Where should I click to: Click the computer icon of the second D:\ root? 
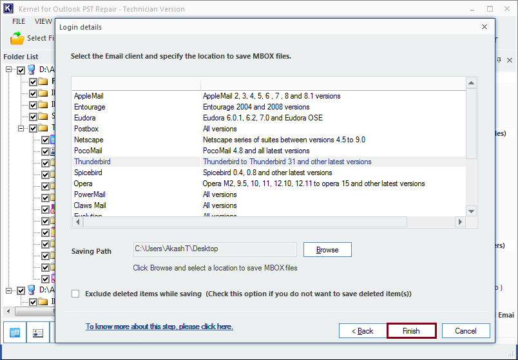[x=32, y=290]
